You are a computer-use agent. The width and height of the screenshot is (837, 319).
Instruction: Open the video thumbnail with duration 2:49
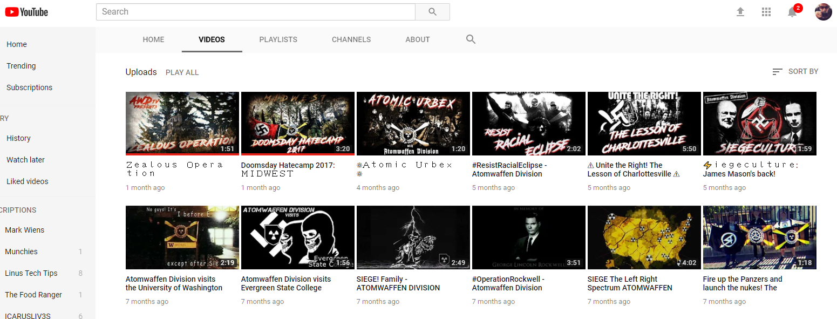(x=413, y=237)
